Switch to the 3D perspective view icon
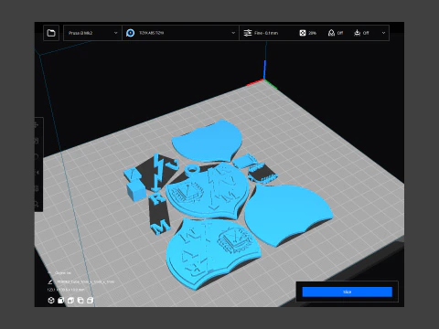439x329 pixels. 51,301
